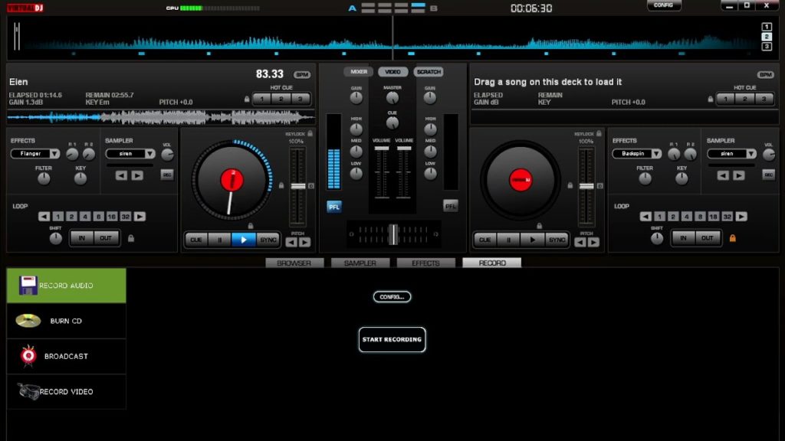
Task: Open the BROWSER tab
Action: 294,262
